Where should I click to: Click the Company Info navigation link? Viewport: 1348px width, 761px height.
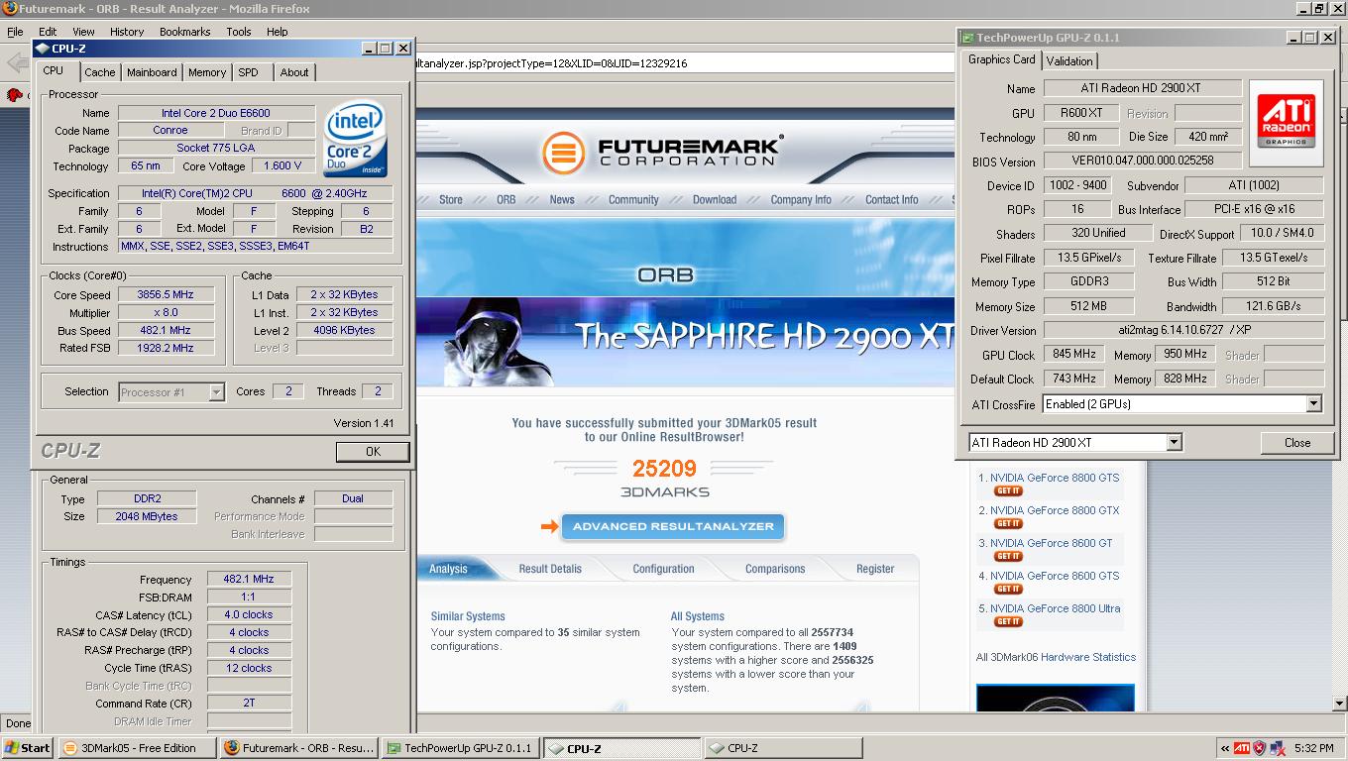tap(801, 199)
